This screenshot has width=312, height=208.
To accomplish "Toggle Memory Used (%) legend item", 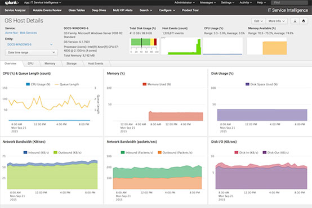I will (x=157, y=84).
